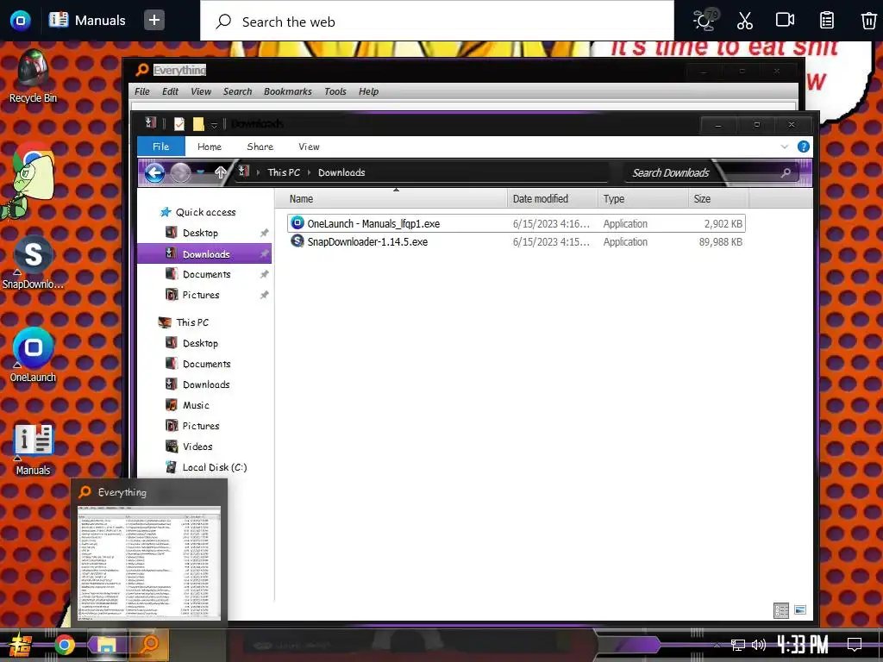Click the scissors snipping icon
The height and width of the screenshot is (662, 883).
(x=744, y=21)
